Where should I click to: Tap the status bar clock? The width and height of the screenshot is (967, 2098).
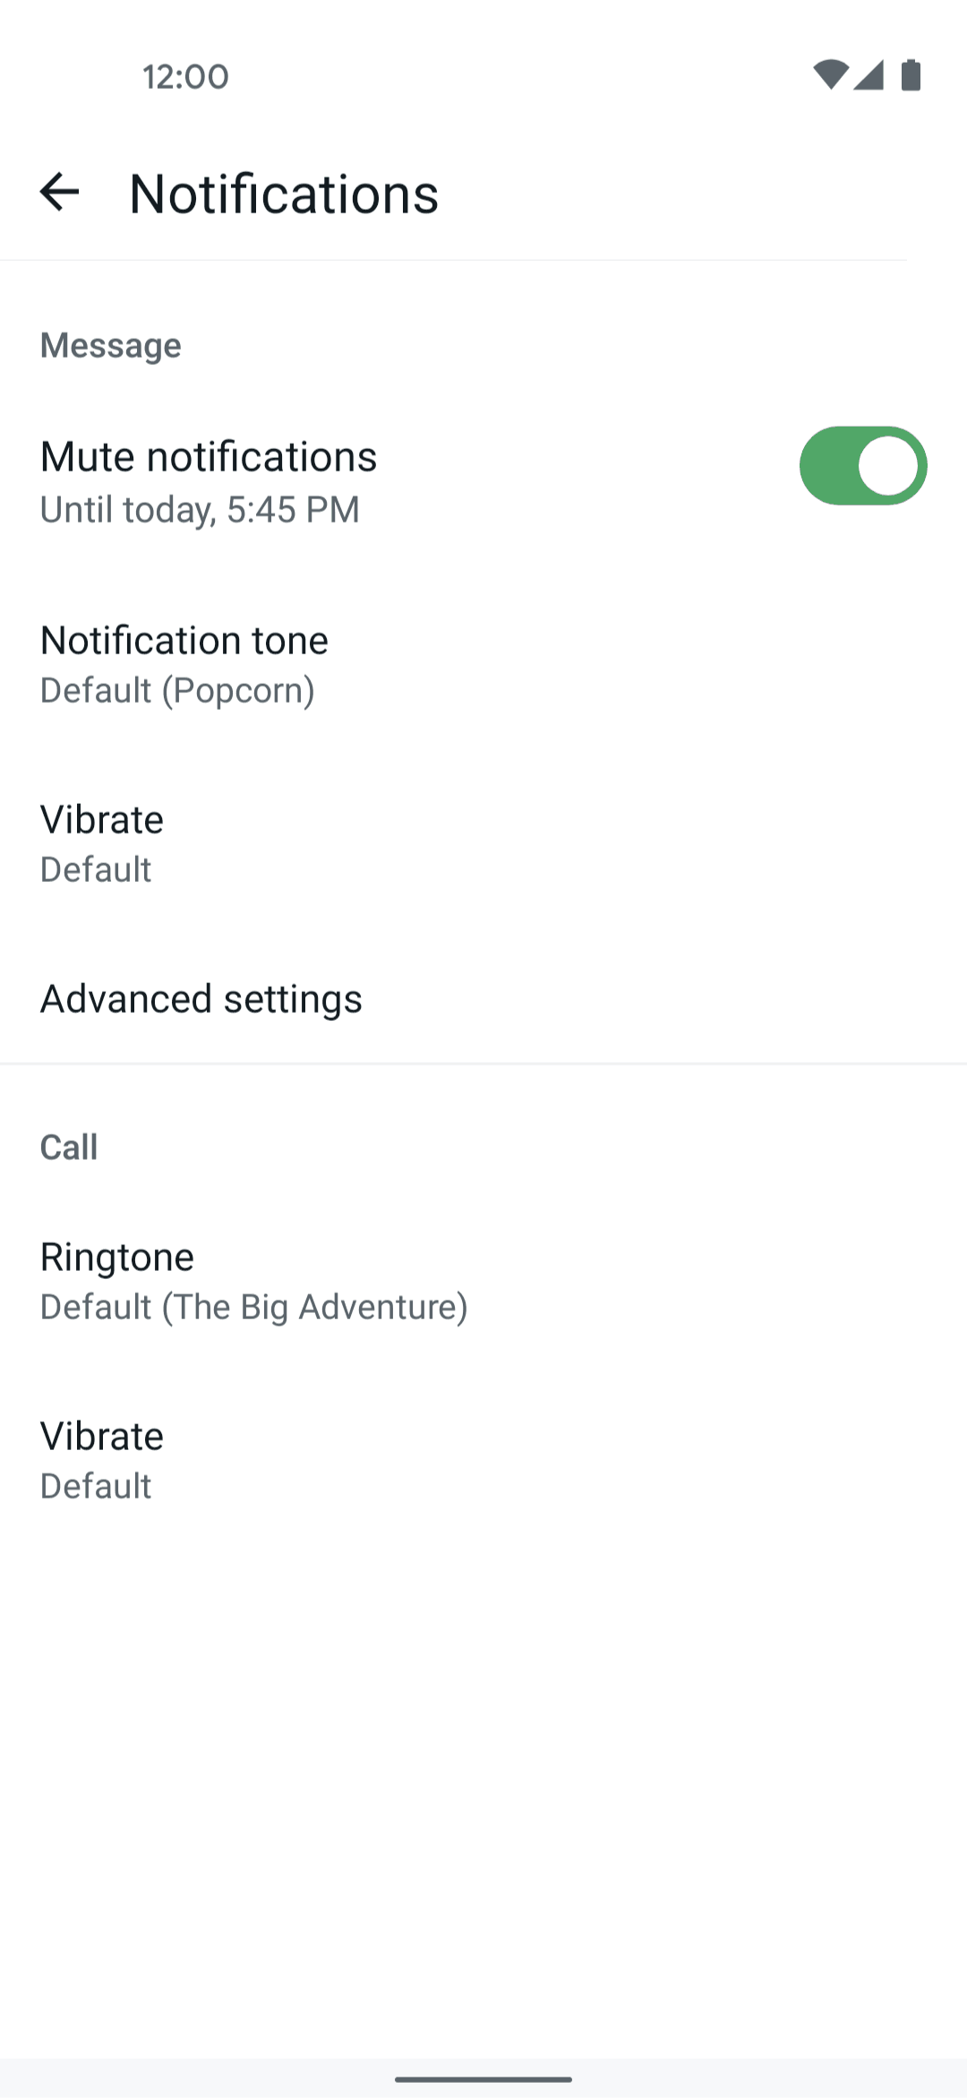(x=185, y=77)
